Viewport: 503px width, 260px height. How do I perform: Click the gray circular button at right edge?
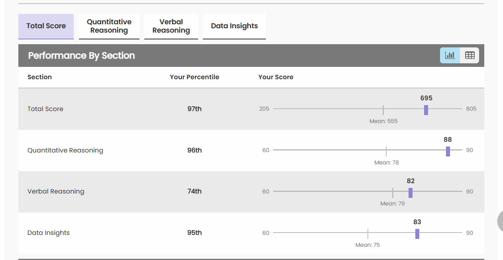(x=500, y=221)
